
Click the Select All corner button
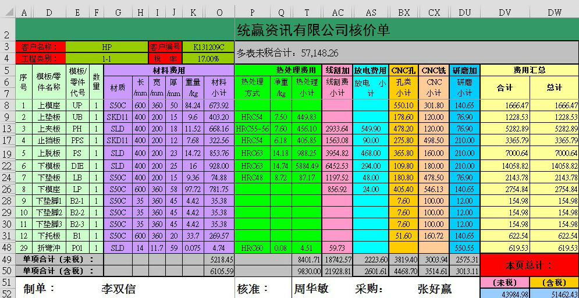point(8,13)
